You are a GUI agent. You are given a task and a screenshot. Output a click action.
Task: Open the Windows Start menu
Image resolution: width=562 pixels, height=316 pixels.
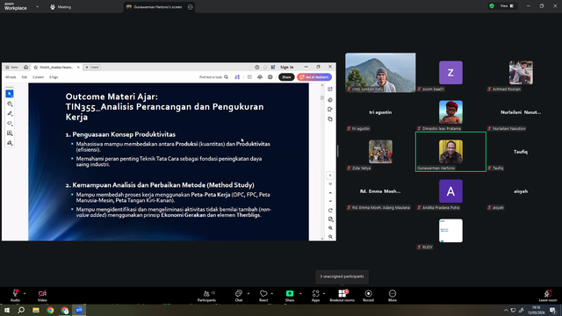point(7,310)
